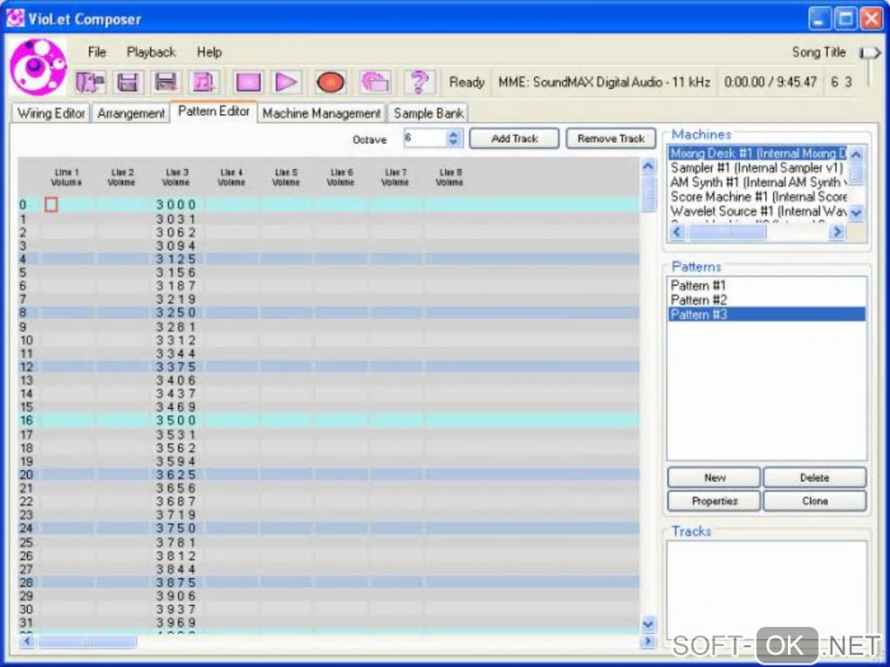Screen dimensions: 890x667
Task: Click pattern grid scroll right arrow
Action: click(647, 642)
